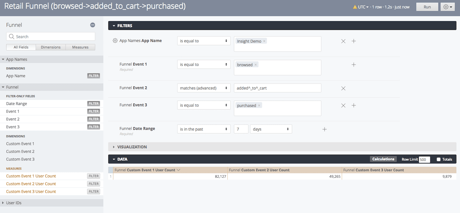
Task: Remove the 'browsed' tag from Event 1
Action: [x=256, y=65]
